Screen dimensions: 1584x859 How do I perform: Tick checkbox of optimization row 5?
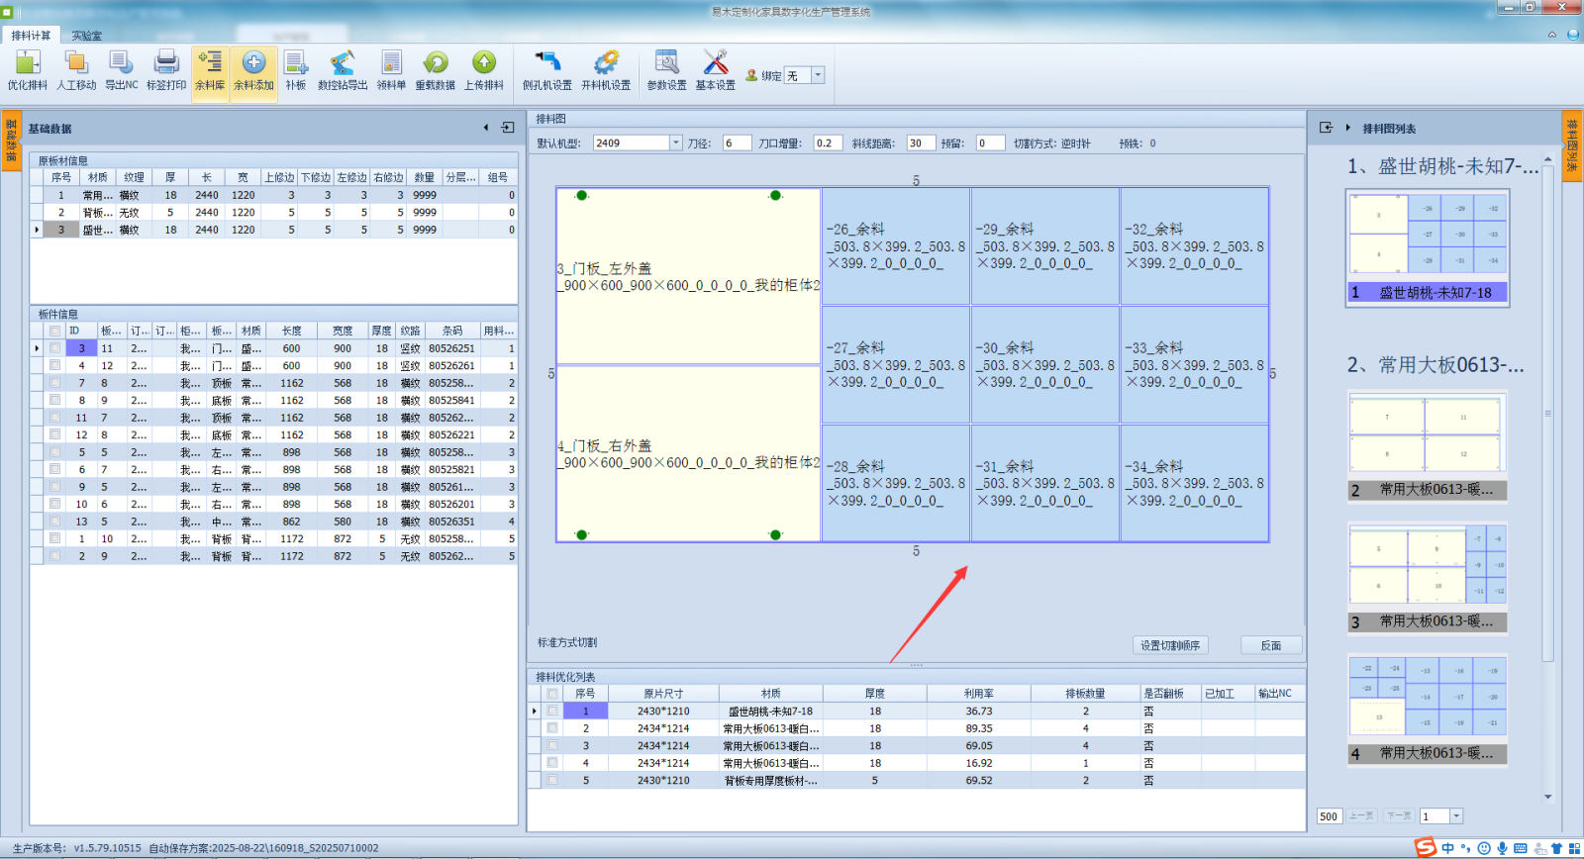click(x=552, y=780)
